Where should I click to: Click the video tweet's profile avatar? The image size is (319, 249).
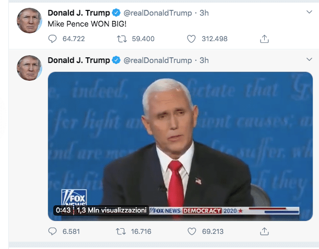tap(29, 67)
